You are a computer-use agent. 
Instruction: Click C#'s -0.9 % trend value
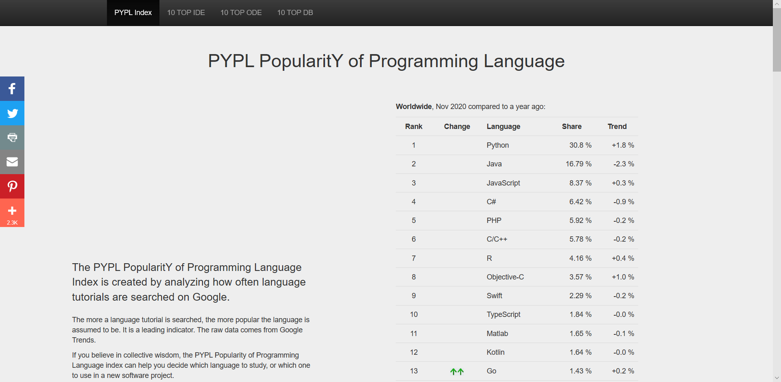[x=624, y=202]
